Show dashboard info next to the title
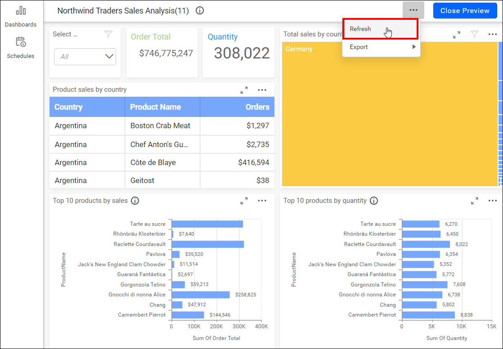This screenshot has height=349, width=503. click(x=199, y=11)
